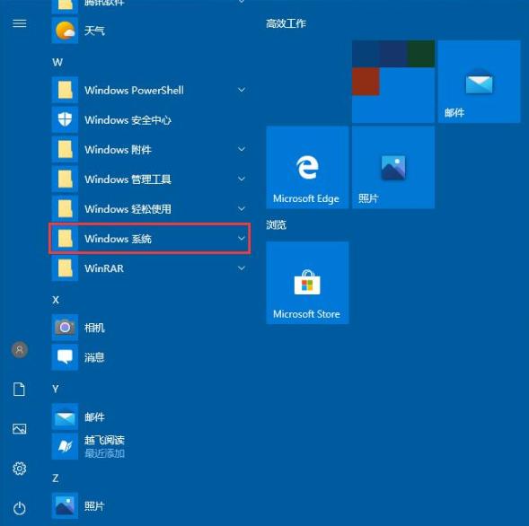The image size is (529, 526).
Task: Click the tile with colored squares
Action: click(393, 82)
